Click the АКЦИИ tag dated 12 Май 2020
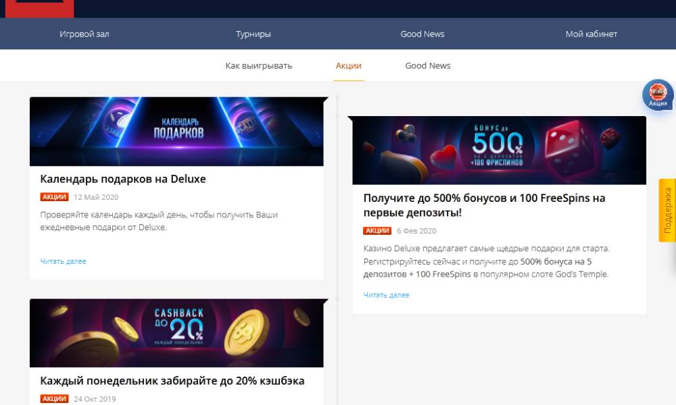 click(x=54, y=197)
